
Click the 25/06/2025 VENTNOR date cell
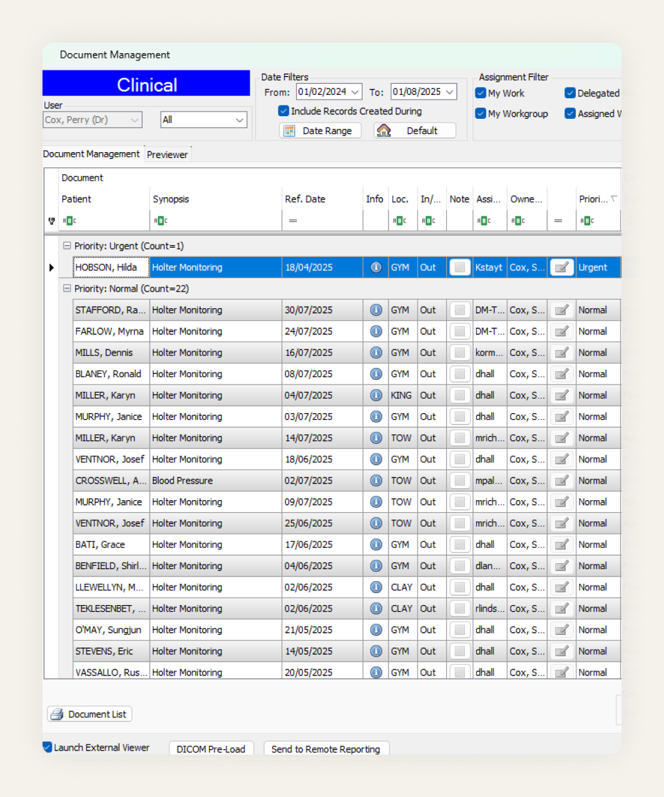pyautogui.click(x=322, y=523)
